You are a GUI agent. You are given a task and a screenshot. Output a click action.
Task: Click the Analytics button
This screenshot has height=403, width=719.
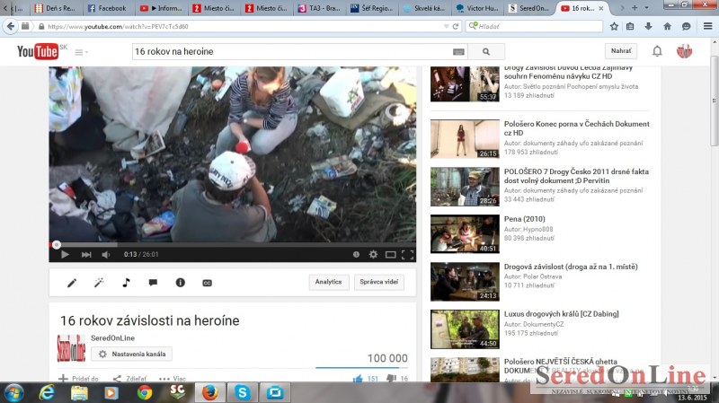click(328, 282)
